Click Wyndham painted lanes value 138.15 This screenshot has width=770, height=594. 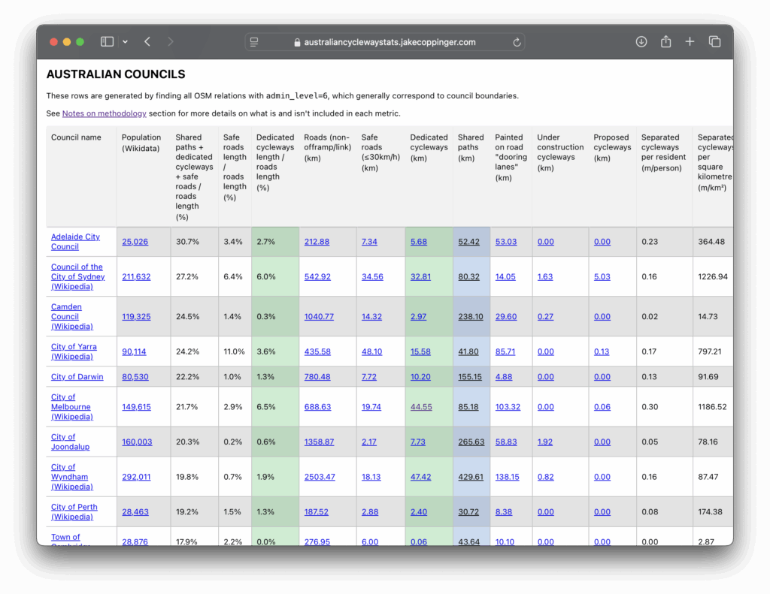507,477
